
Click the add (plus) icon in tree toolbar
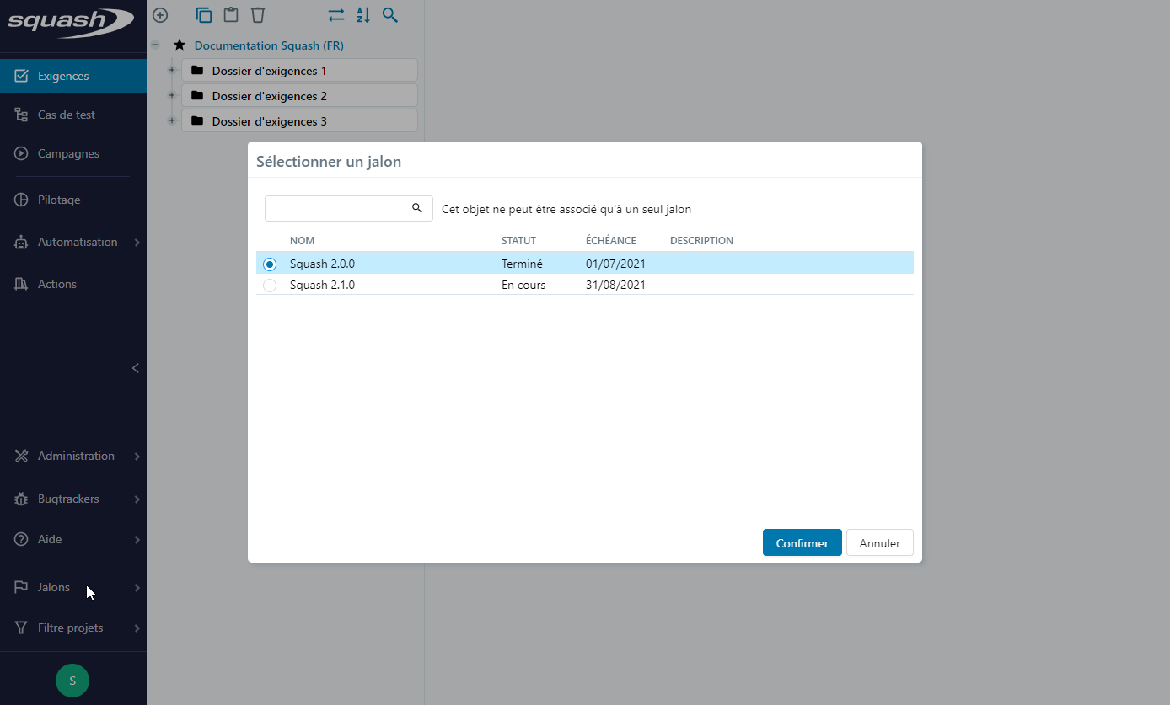160,15
